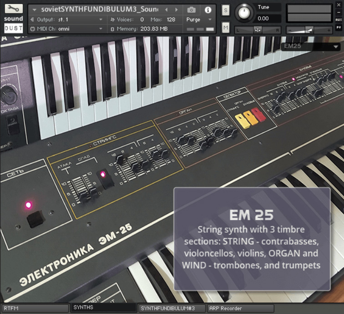Click the Output icon beside Output label
Screen dimensions: 344x314
coord(32,20)
